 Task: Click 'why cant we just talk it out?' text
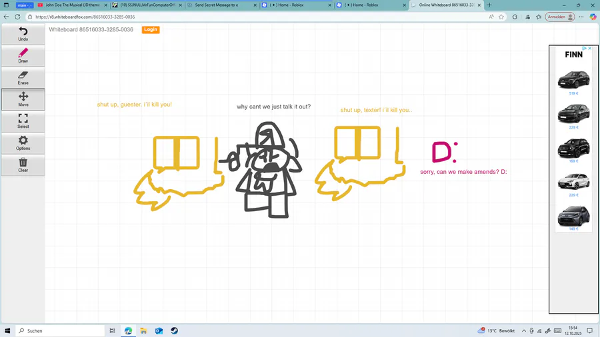click(x=273, y=107)
